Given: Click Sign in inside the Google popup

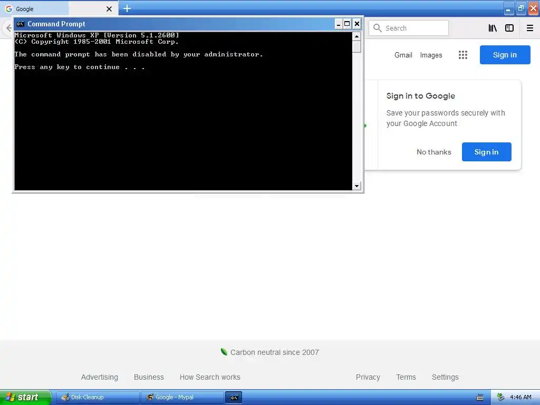Looking at the screenshot, I should pyautogui.click(x=486, y=152).
